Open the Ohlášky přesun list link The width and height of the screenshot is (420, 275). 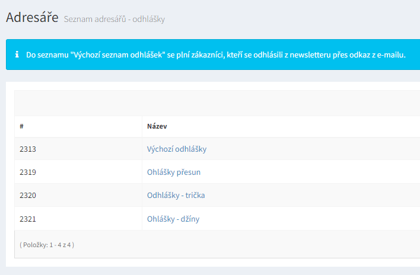[x=174, y=172]
